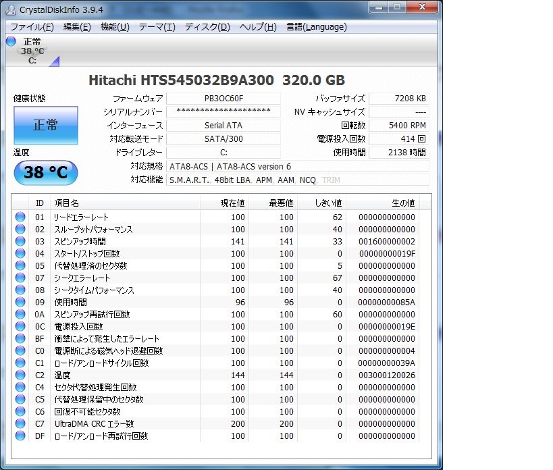
Task: Open the ディスク(D) menu
Action: pos(207,27)
